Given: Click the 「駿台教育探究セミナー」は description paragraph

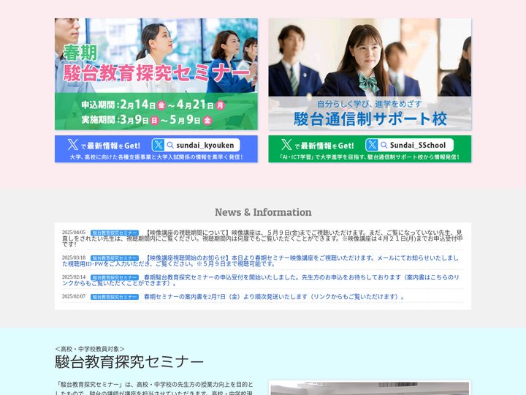Looking at the screenshot, I should pyautogui.click(x=154, y=388).
